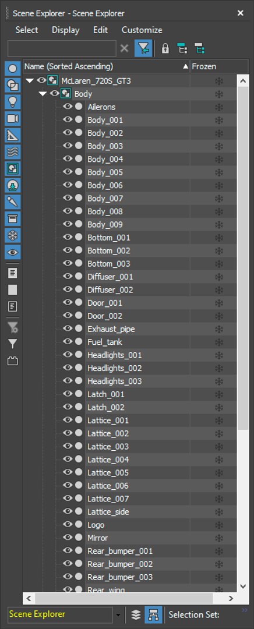
Task: Click the Frozen column header
Action: click(x=219, y=66)
